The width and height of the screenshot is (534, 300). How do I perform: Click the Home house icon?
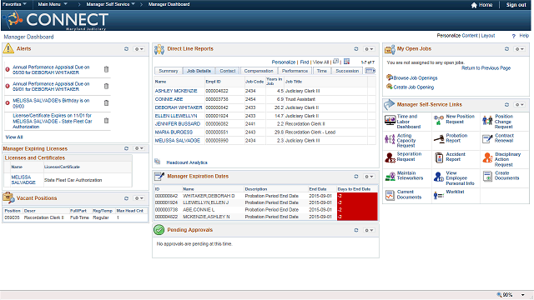pyautogui.click(x=474, y=5)
